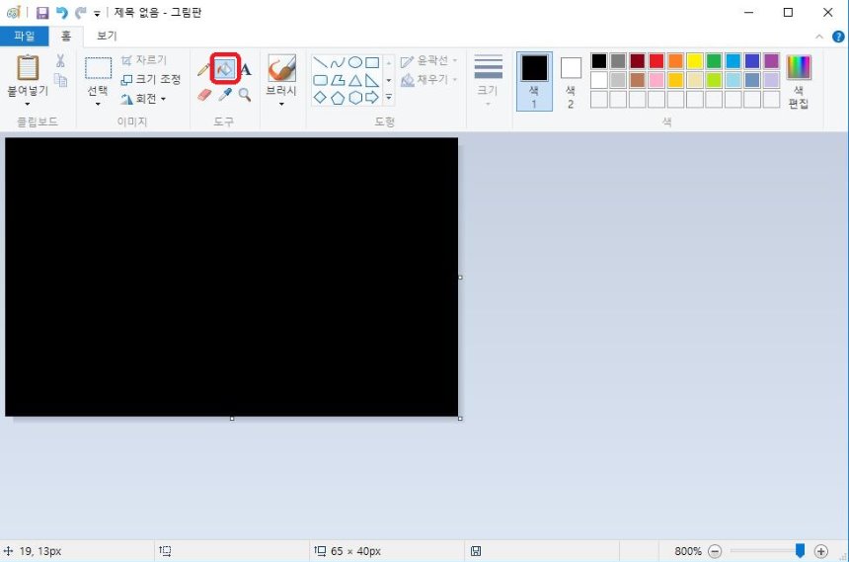Choose the Rectangle shape
The height and width of the screenshot is (562, 849).
click(372, 63)
